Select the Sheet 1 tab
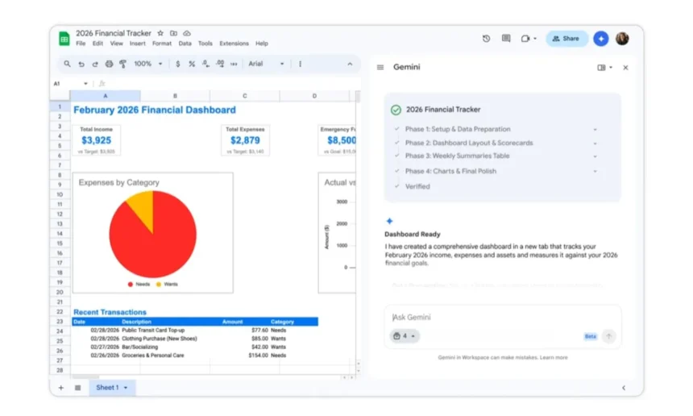 click(107, 388)
